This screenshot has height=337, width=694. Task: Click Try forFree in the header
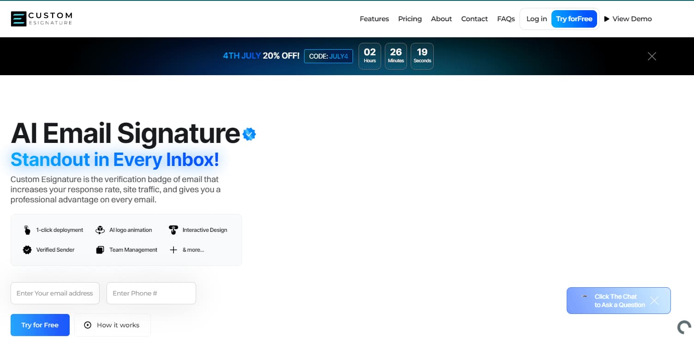(x=574, y=19)
